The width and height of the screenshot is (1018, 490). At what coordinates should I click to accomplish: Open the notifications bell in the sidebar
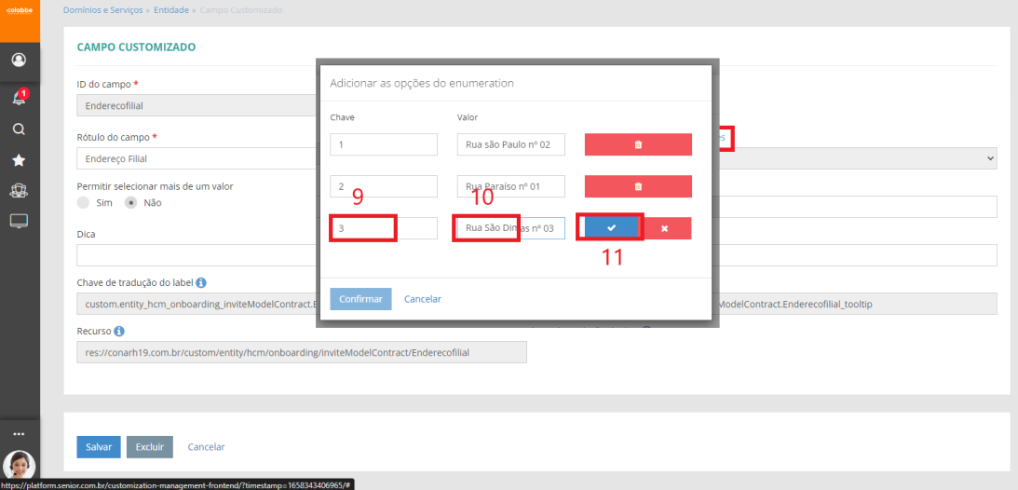19,98
